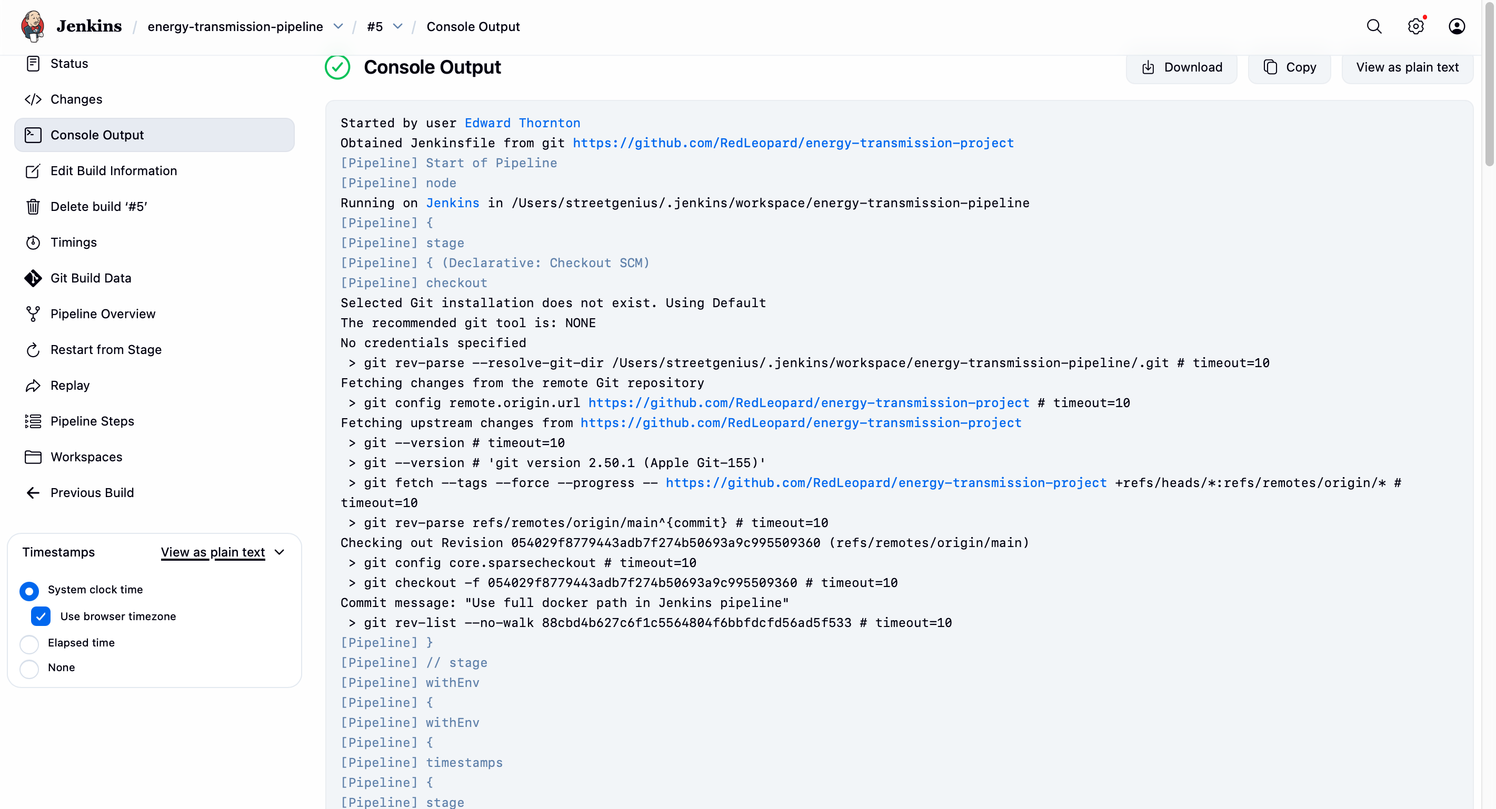Viewport: 1496px width, 809px height.
Task: Open the Workspaces panel
Action: coord(86,457)
